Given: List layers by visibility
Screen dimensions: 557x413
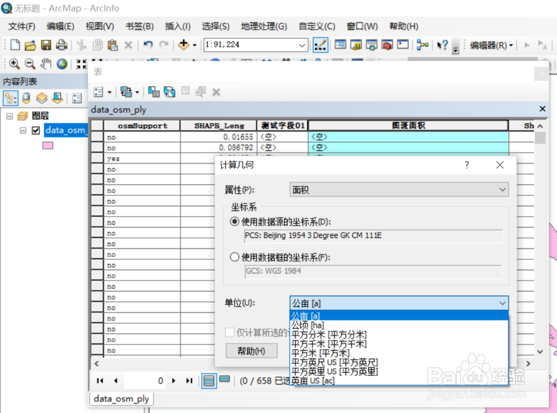Looking at the screenshot, I should [x=42, y=98].
